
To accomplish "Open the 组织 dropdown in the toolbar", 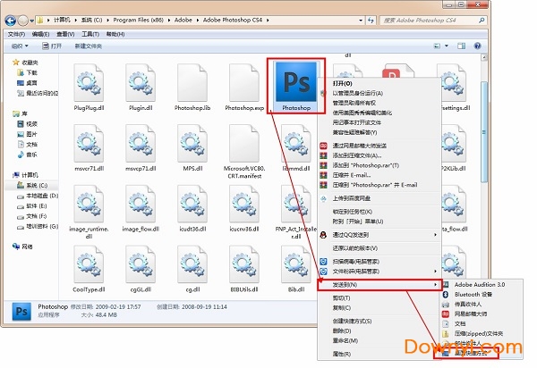I will coord(20,45).
